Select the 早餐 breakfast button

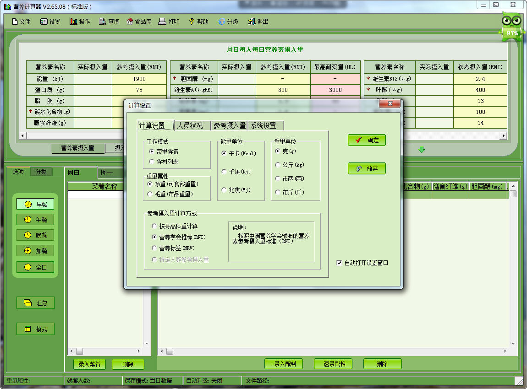coord(36,204)
